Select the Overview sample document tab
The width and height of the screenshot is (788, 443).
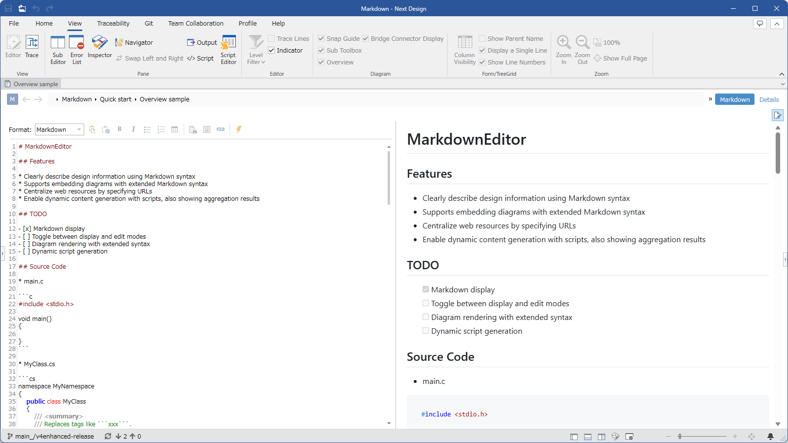coord(32,84)
